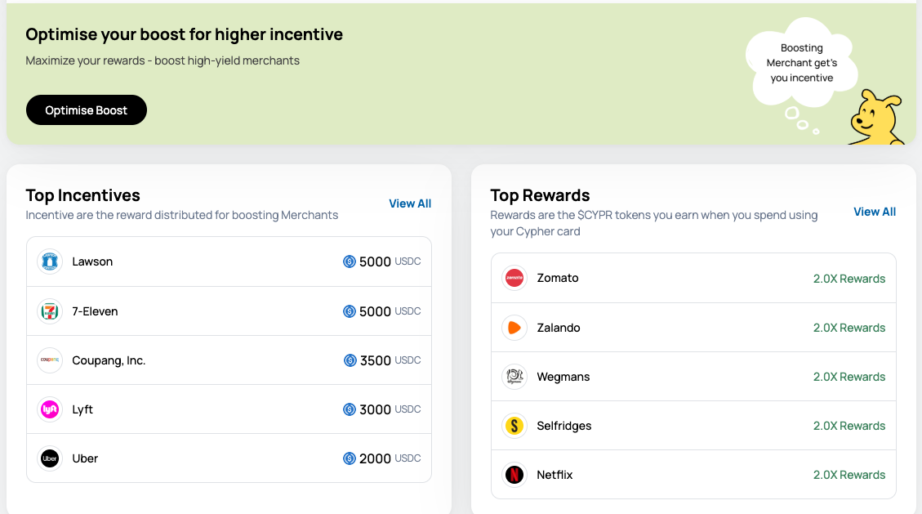Viewport: 922px width, 514px height.
Task: Click the yellow dog mascot illustration
Action: 877,119
